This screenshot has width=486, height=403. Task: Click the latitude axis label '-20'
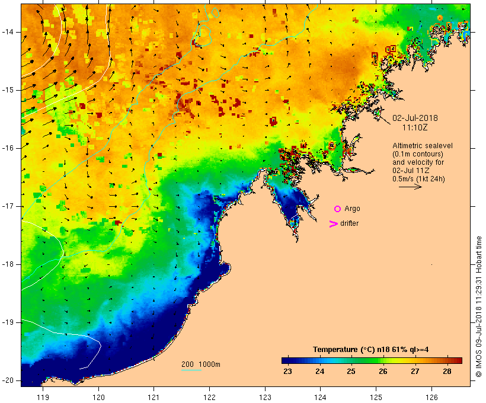coord(7,380)
